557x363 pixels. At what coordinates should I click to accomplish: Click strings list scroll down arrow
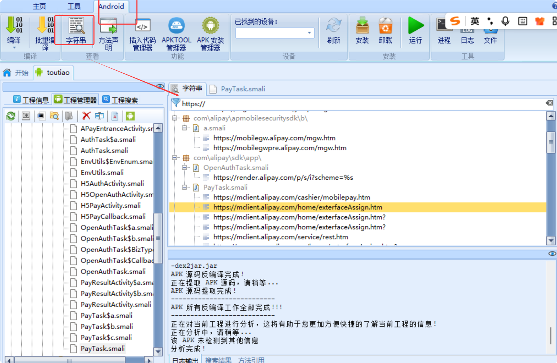pos(550,241)
